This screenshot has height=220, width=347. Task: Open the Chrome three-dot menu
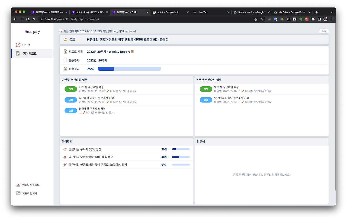[332, 19]
